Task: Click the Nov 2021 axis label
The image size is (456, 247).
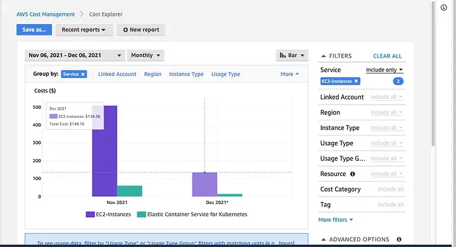Action: [x=117, y=203]
